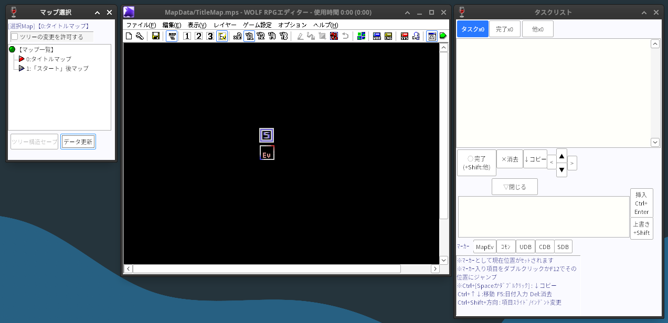This screenshot has height=323, width=668.
Task: Click the task text input field
Action: point(543,217)
